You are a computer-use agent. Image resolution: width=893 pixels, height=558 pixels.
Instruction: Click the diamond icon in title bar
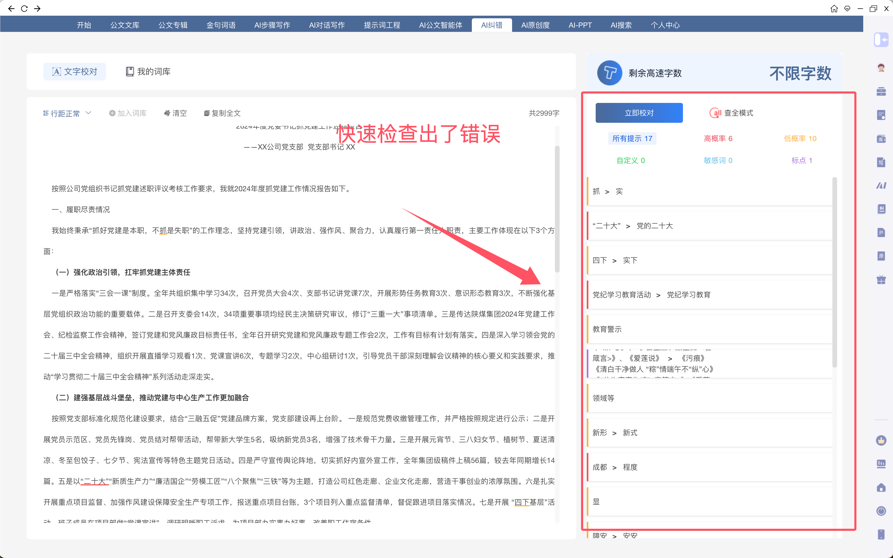pos(847,8)
